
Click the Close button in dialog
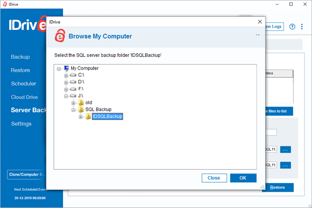214,178
